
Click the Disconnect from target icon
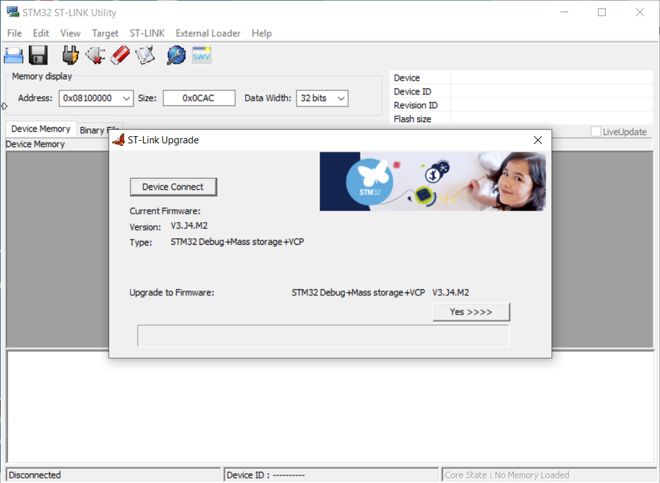pyautogui.click(x=96, y=55)
